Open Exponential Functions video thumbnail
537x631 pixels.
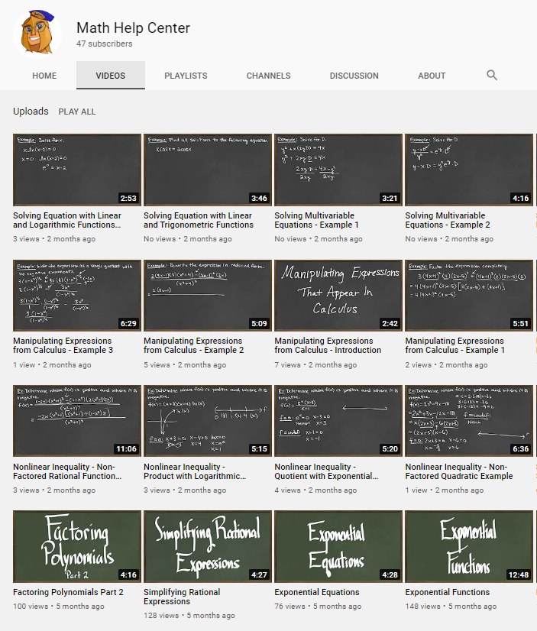click(469, 546)
